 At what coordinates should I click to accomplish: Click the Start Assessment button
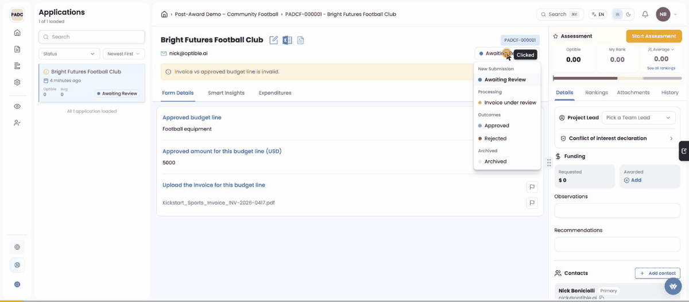coord(653,36)
